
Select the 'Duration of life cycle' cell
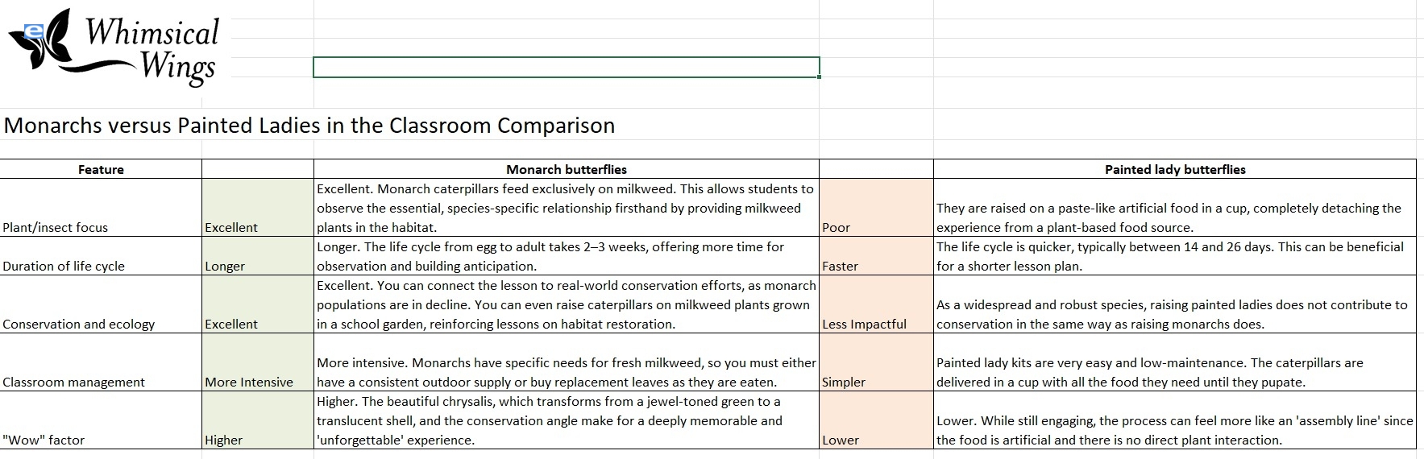[101, 256]
